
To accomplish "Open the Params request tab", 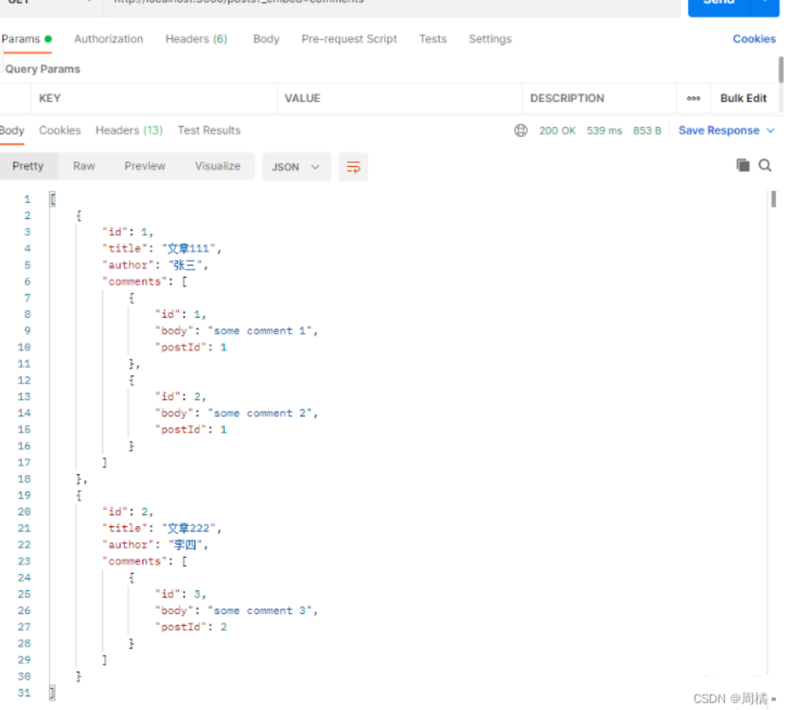I will click(x=27, y=39).
